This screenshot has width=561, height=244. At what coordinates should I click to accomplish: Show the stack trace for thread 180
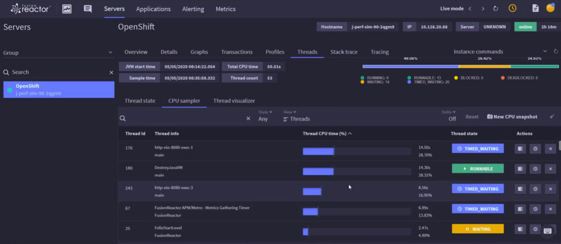520,169
